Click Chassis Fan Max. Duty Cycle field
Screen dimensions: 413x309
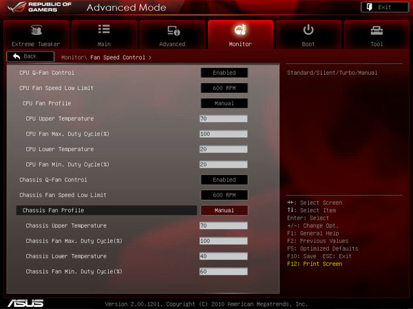coord(223,241)
